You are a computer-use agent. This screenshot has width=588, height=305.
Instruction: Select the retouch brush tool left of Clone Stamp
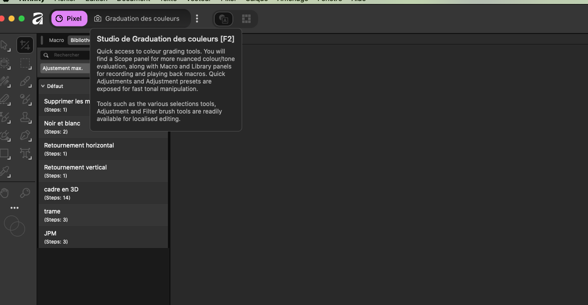(5, 117)
